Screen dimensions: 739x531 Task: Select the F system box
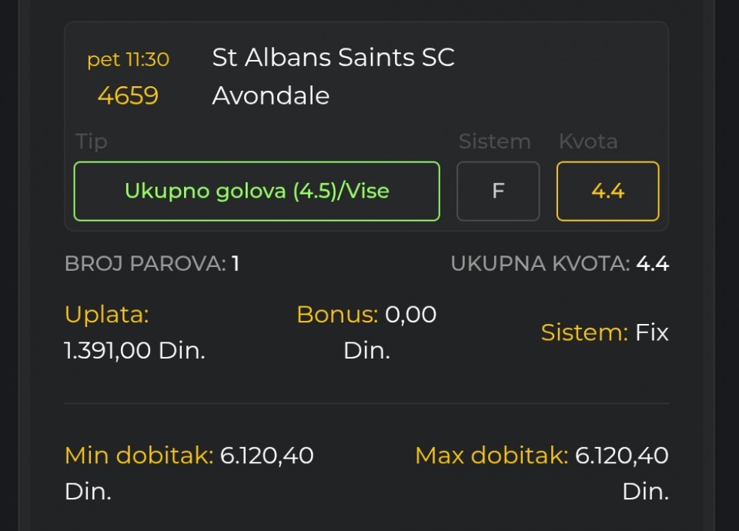coord(498,191)
